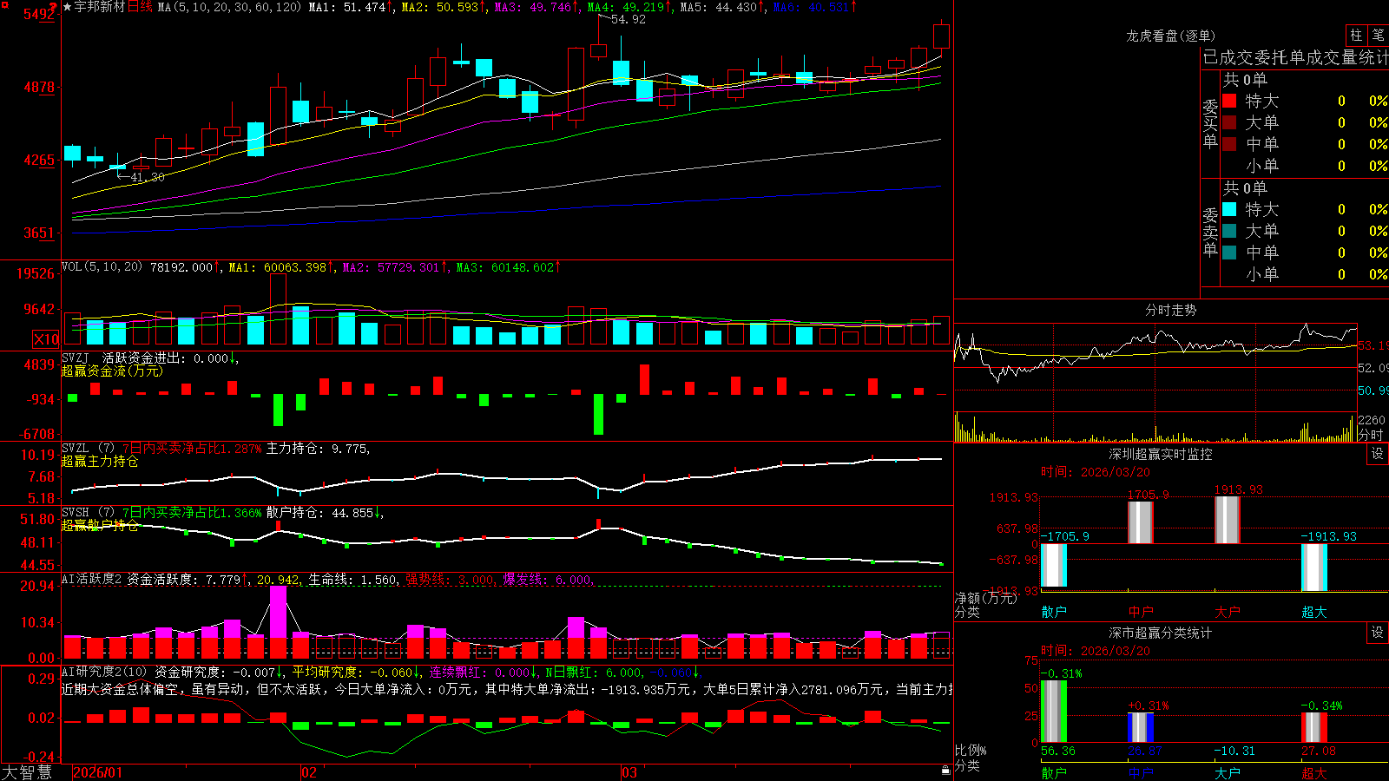The image size is (1389, 781).
Task: Switch 龙虎看盘 to 柱 bar view
Action: (1356, 35)
